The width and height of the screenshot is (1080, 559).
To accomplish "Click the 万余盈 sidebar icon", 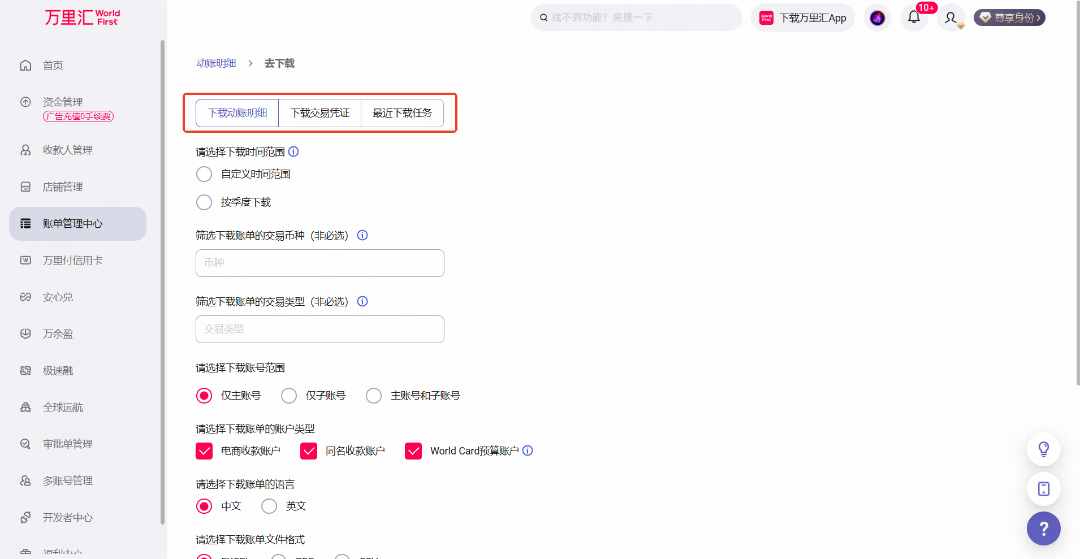I will click(x=25, y=333).
